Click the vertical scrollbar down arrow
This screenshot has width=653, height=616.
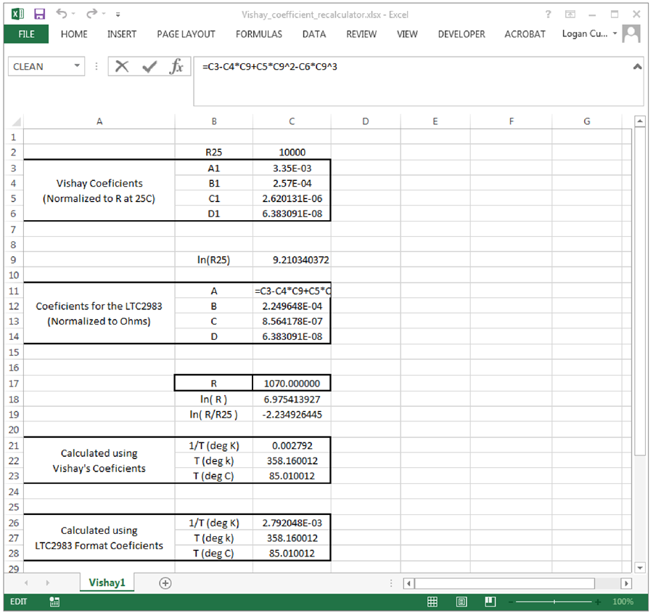coord(640,567)
